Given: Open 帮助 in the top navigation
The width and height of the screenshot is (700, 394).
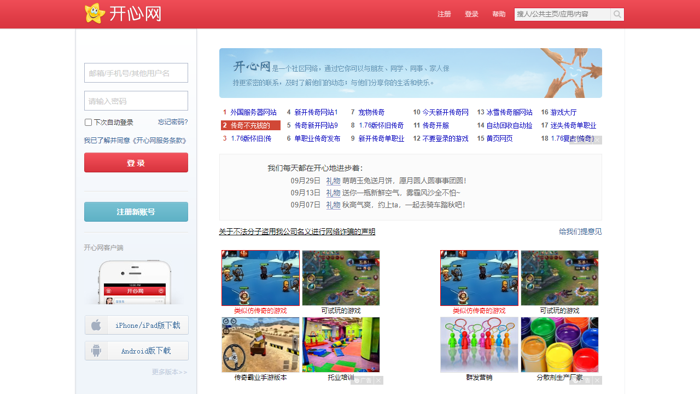Looking at the screenshot, I should [x=499, y=14].
